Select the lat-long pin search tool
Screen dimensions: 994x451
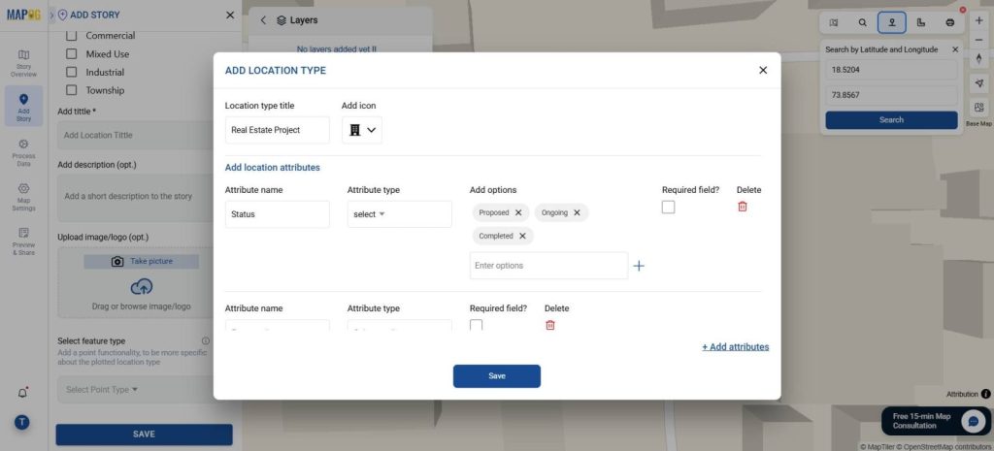pos(892,23)
